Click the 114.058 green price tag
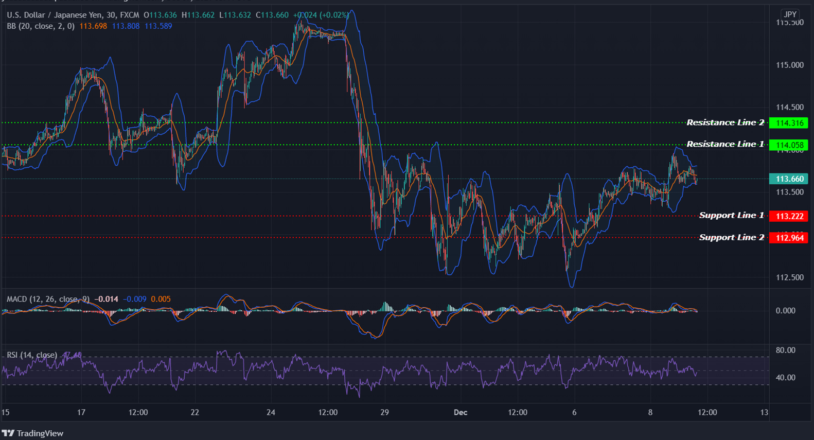814x440 pixels. click(x=789, y=145)
